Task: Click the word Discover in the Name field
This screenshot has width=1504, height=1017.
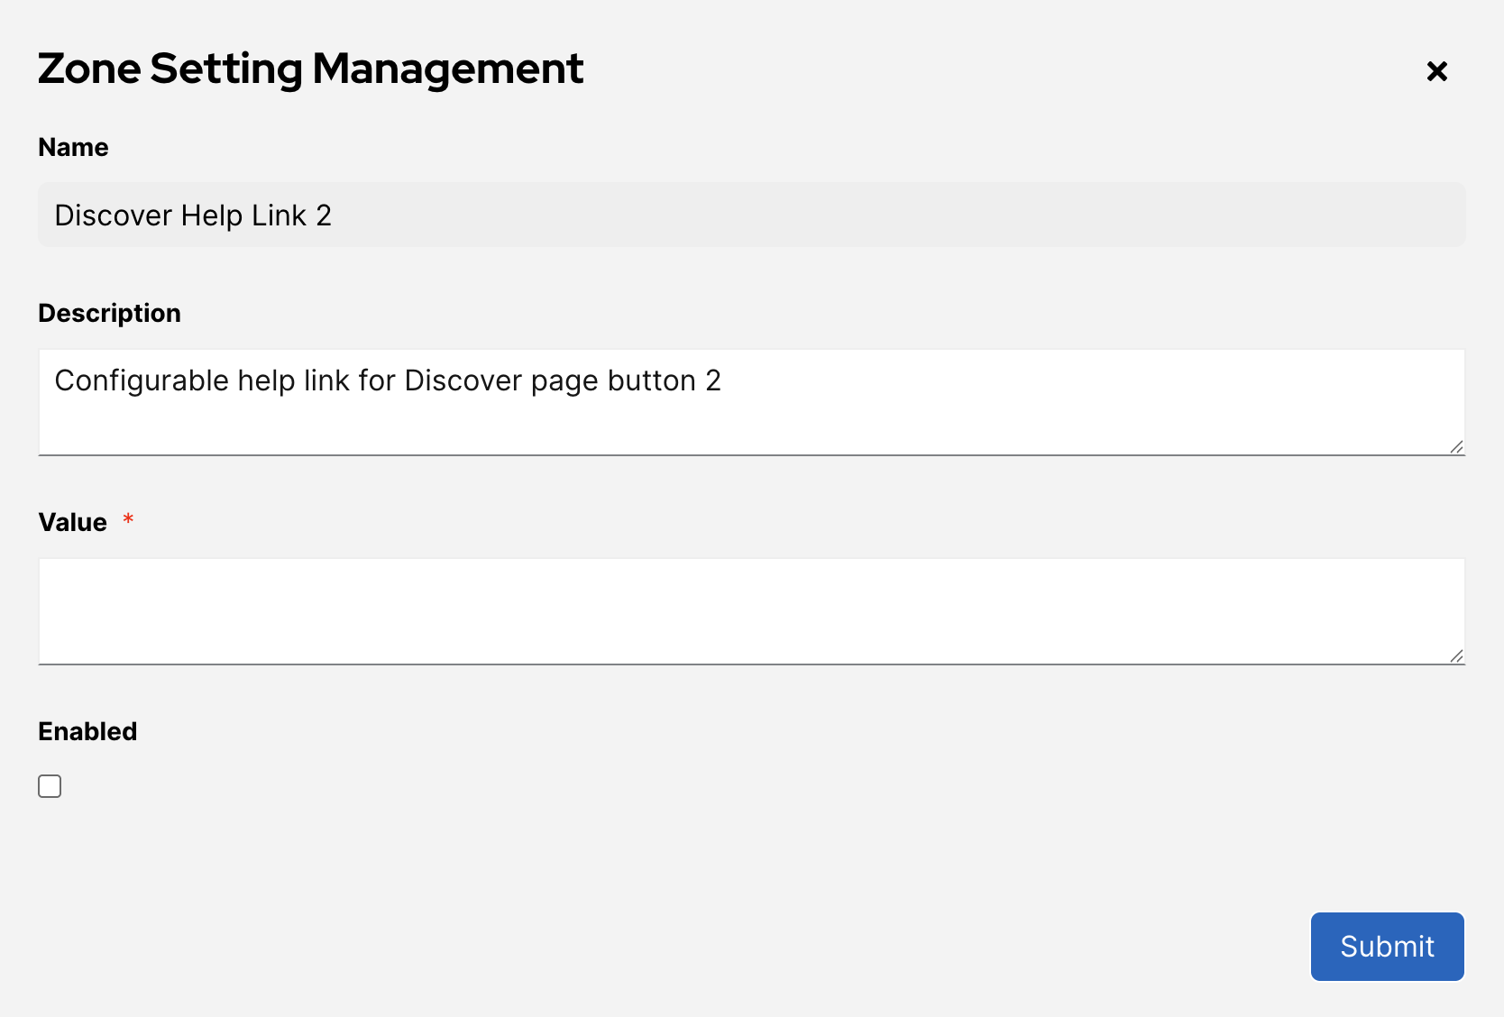Action: point(113,215)
